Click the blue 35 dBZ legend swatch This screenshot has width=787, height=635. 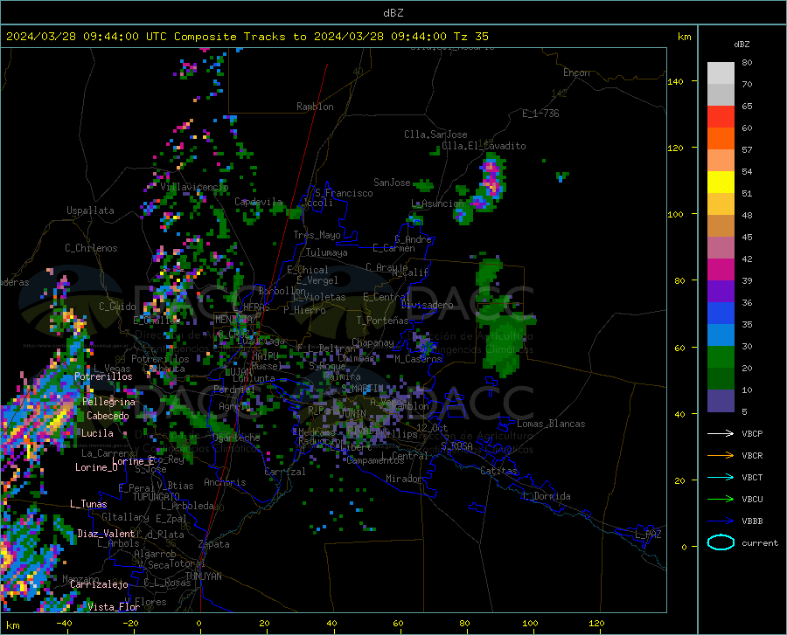(721, 314)
